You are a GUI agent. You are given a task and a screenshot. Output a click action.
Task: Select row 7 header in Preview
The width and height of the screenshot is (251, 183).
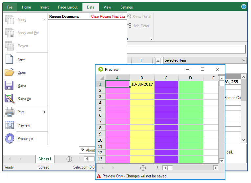pos(100,122)
